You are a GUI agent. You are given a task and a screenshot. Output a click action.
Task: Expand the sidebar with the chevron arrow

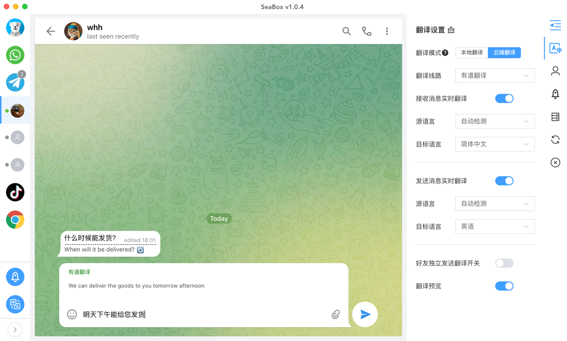(15, 330)
